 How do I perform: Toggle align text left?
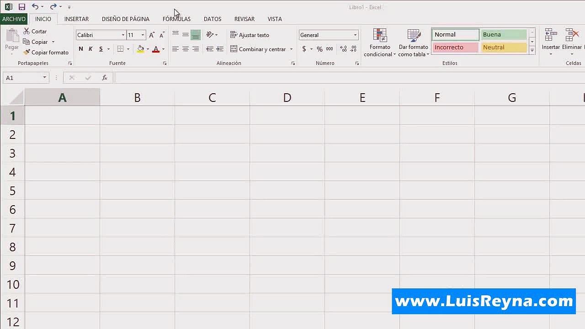click(x=175, y=49)
